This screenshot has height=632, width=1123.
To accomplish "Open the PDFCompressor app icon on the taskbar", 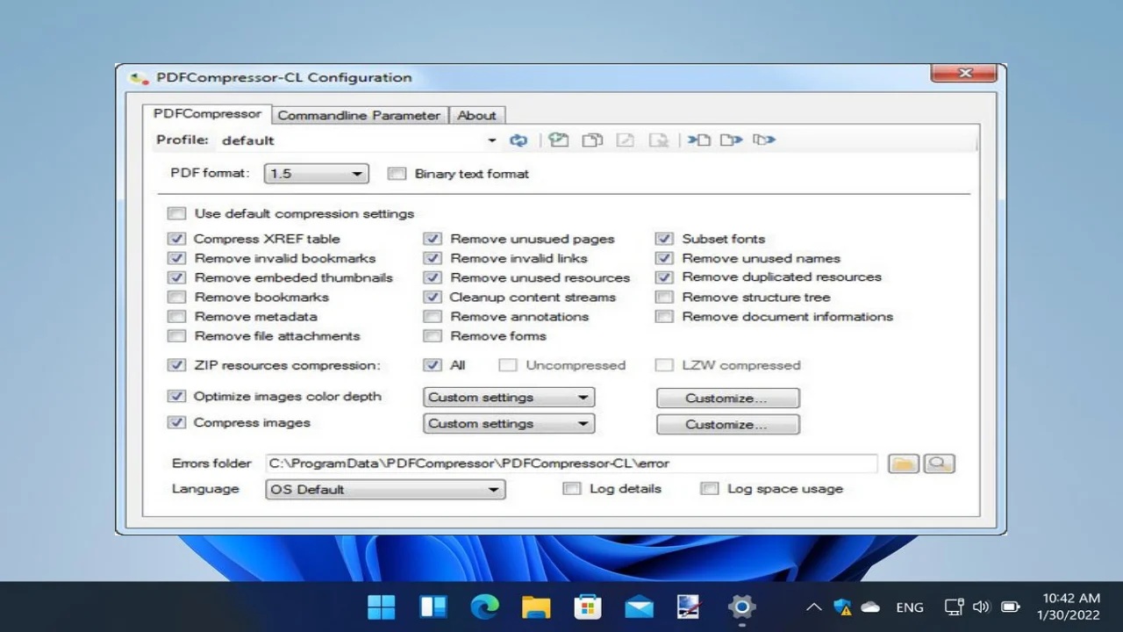I will point(690,607).
